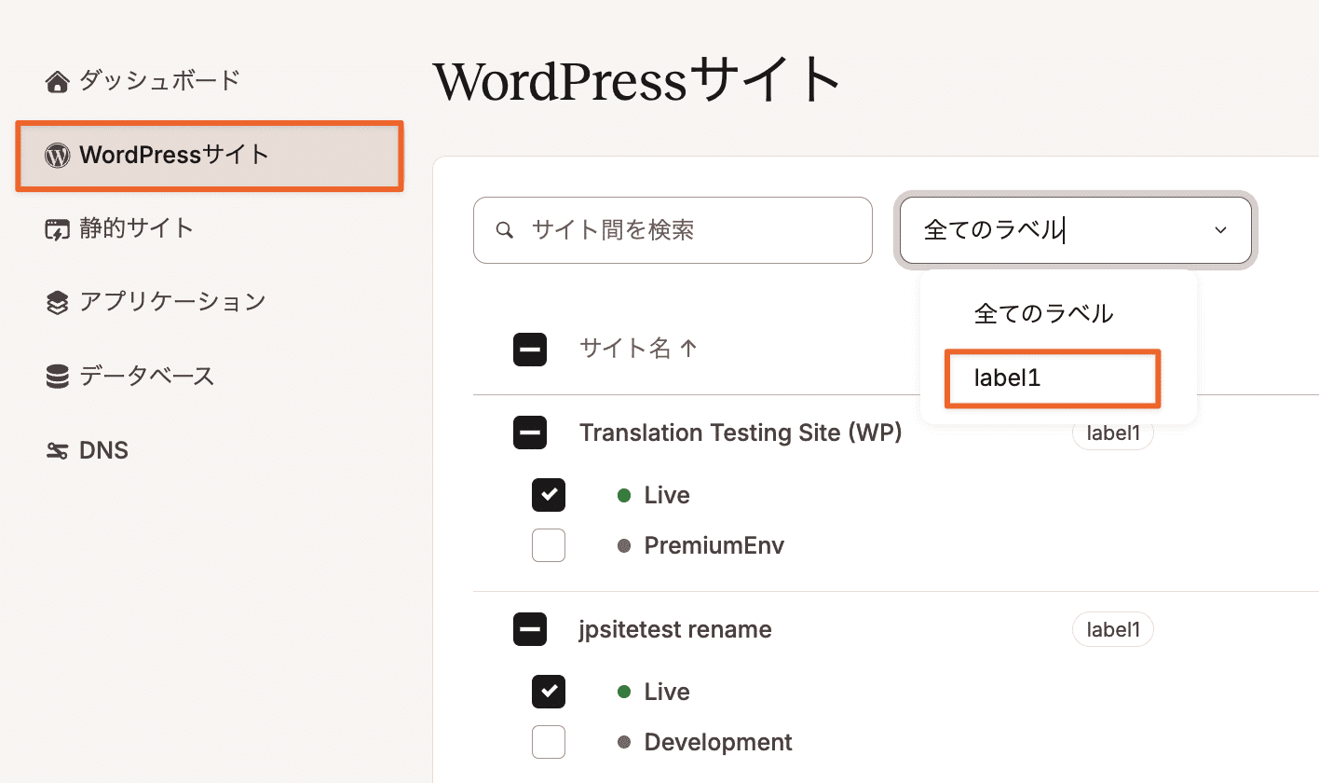Click gray status dot beside Development
The image size is (1319, 783).
624,742
